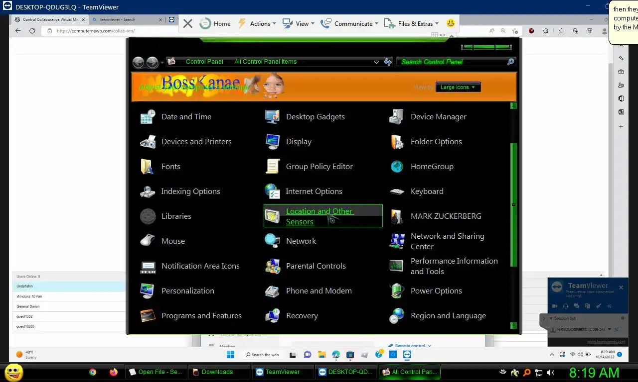
Task: Open Programs and Features
Action: coord(190,316)
